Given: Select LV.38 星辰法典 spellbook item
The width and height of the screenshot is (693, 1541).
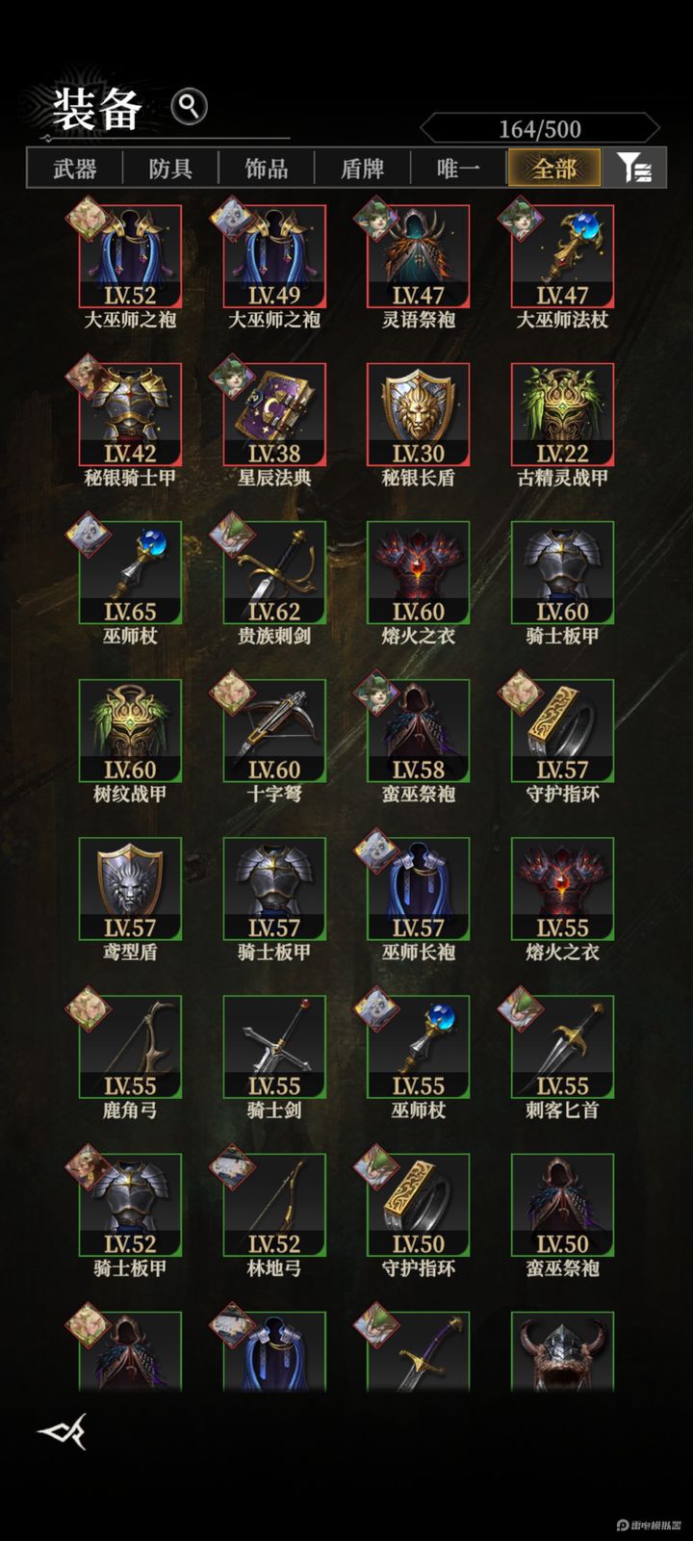Looking at the screenshot, I should pyautogui.click(x=273, y=414).
